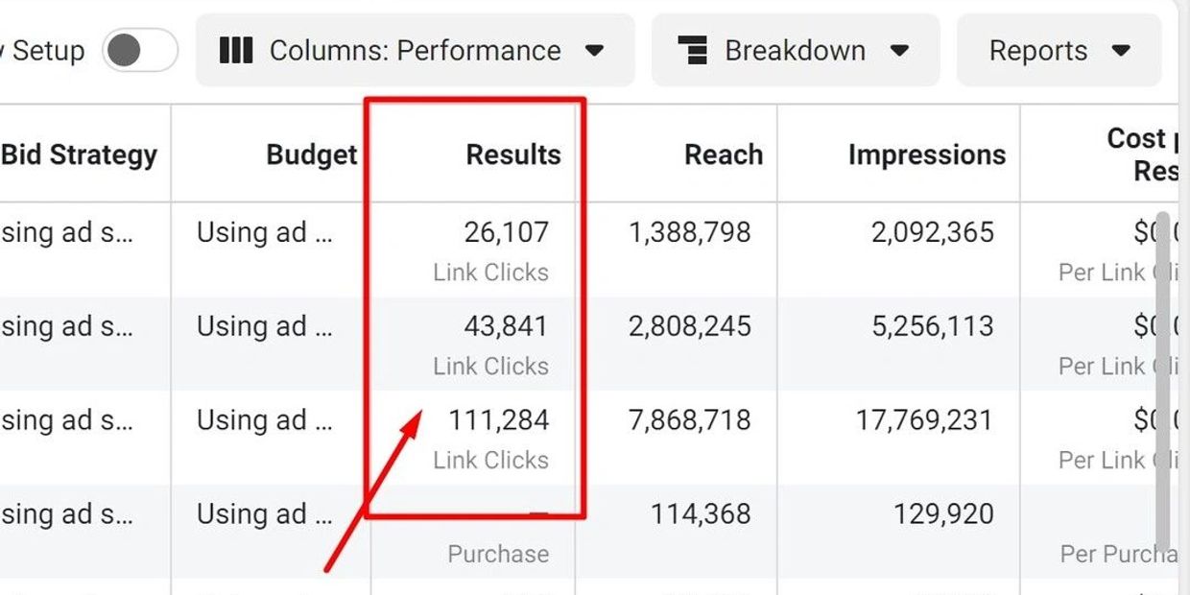
Task: Click the Bid Strategy column header
Action: (x=80, y=155)
